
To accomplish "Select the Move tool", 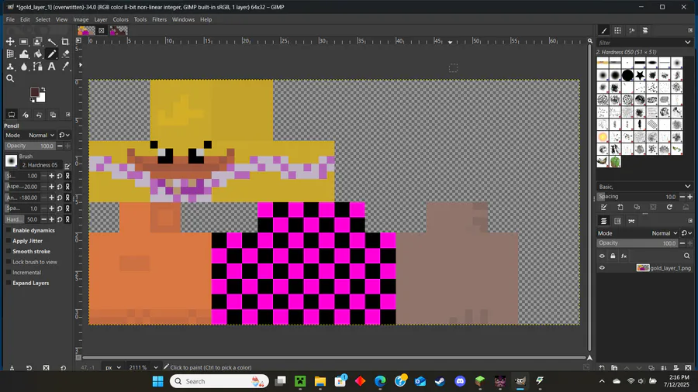I will pos(10,41).
